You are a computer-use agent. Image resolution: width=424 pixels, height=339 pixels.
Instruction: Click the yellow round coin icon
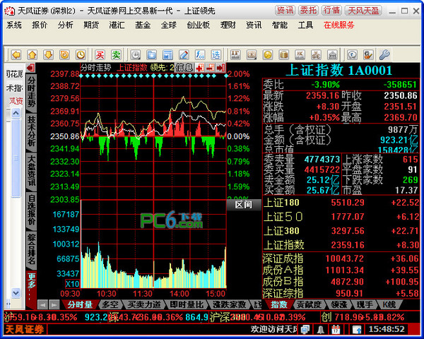click(268, 55)
